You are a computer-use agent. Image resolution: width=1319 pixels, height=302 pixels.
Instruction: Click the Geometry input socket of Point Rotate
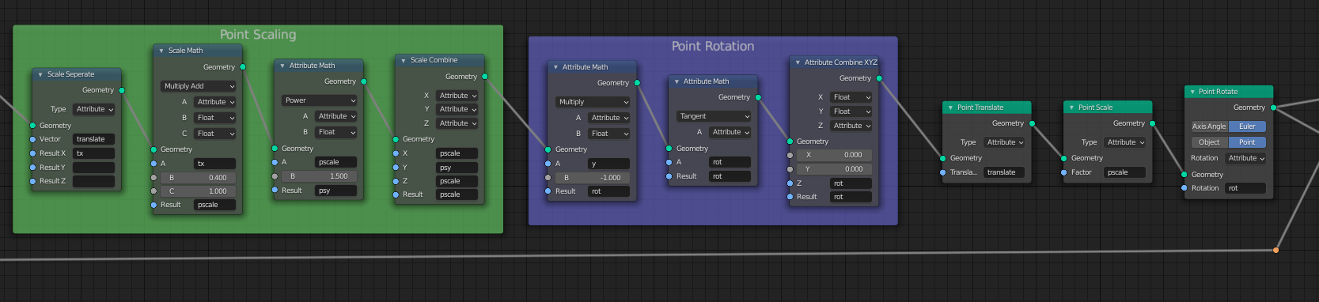click(1184, 175)
